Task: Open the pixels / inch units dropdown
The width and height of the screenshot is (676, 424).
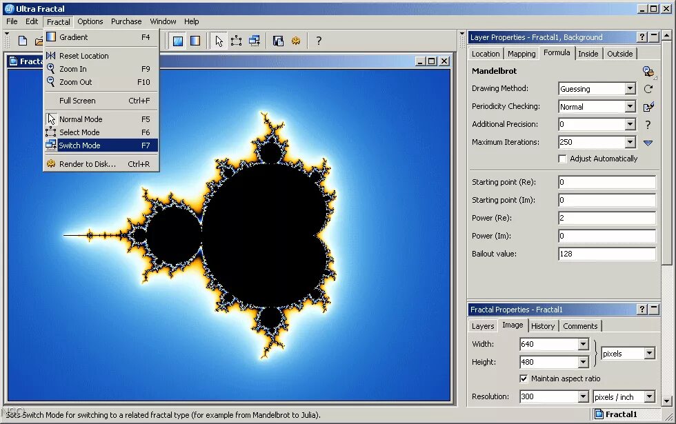Action: point(650,397)
